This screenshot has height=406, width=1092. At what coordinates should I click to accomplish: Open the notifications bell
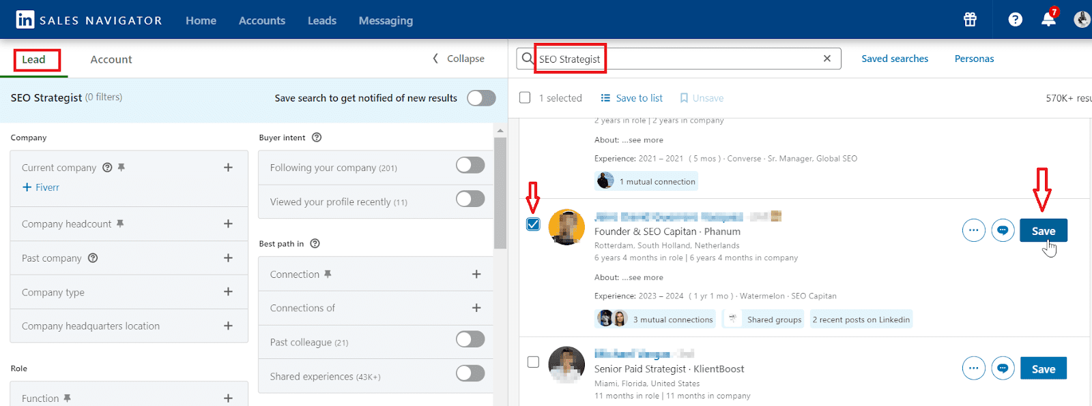(1048, 20)
